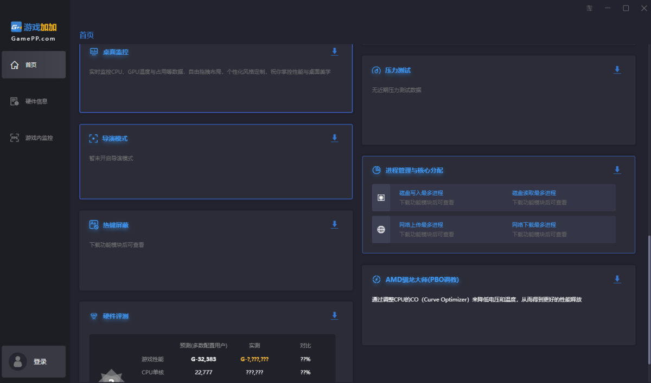The height and width of the screenshot is (383, 651).
Task: Click the 桌面监控 card title
Action: coord(116,52)
